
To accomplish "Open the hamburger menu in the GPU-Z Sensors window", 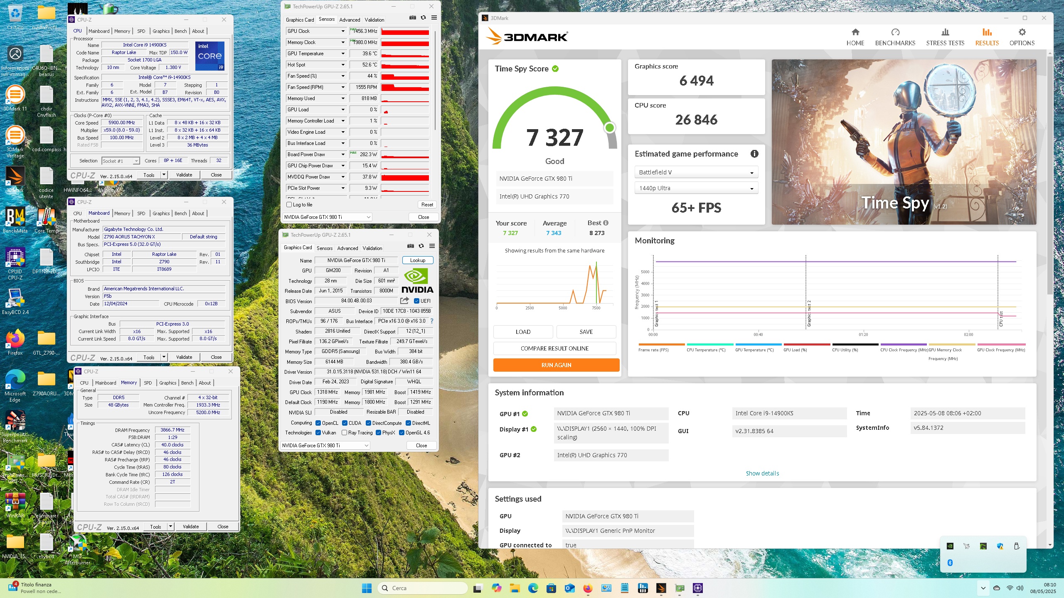I will (x=434, y=18).
